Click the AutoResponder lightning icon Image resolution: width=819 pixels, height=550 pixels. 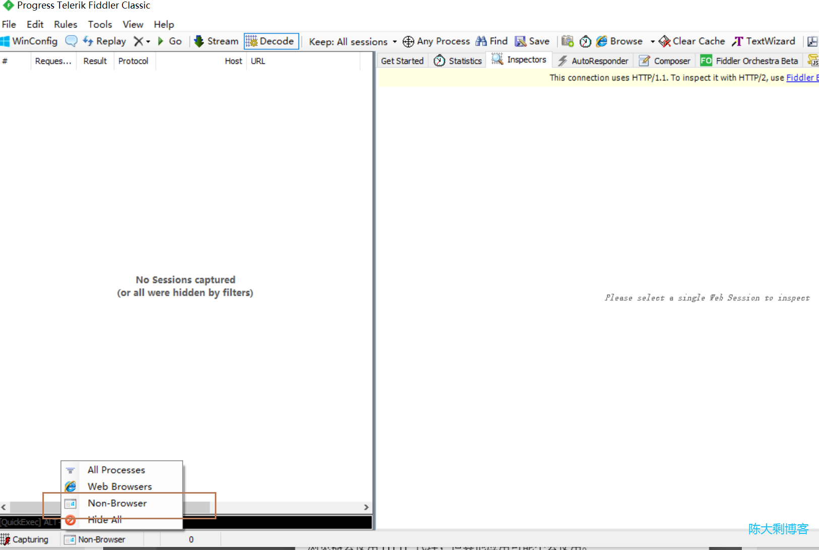562,61
